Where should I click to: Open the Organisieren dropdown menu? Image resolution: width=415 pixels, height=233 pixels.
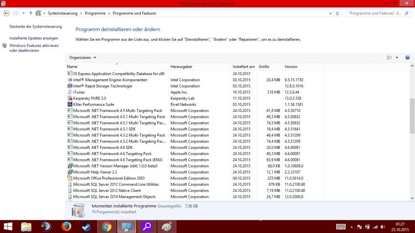point(83,58)
